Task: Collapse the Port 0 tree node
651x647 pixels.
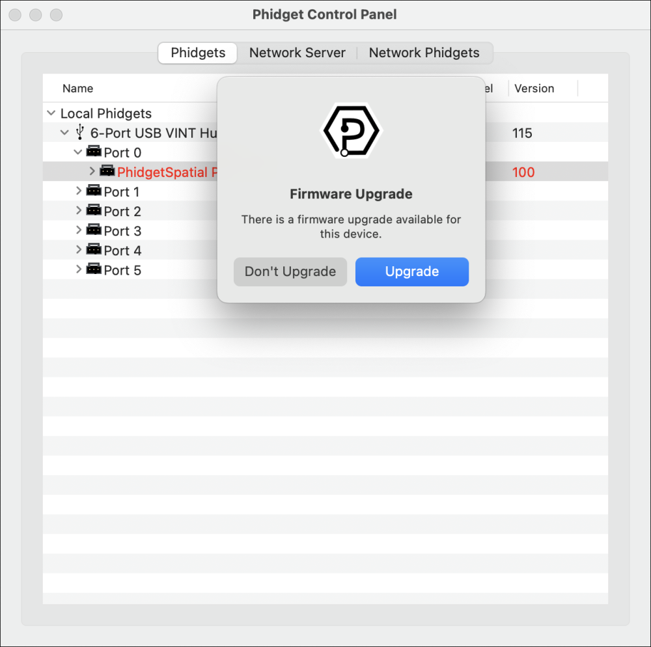Action: 78,152
